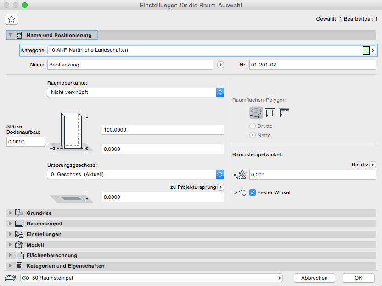Select the first room polygon method icon
Image resolution: width=382 pixels, height=286 pixels.
(256, 112)
